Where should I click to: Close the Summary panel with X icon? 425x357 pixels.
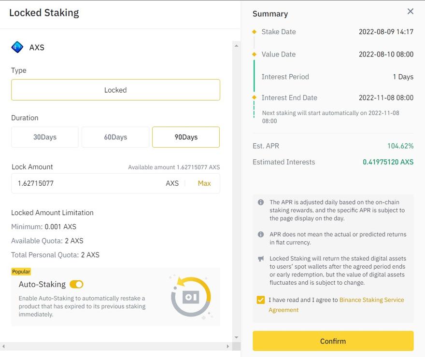pyautogui.click(x=411, y=12)
